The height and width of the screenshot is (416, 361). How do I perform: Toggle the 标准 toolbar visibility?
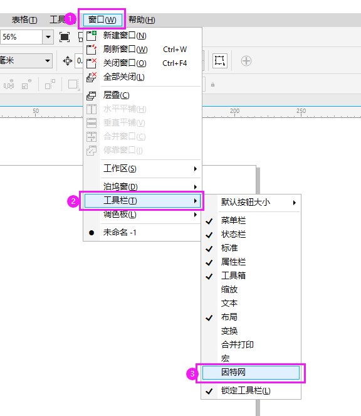[251, 248]
